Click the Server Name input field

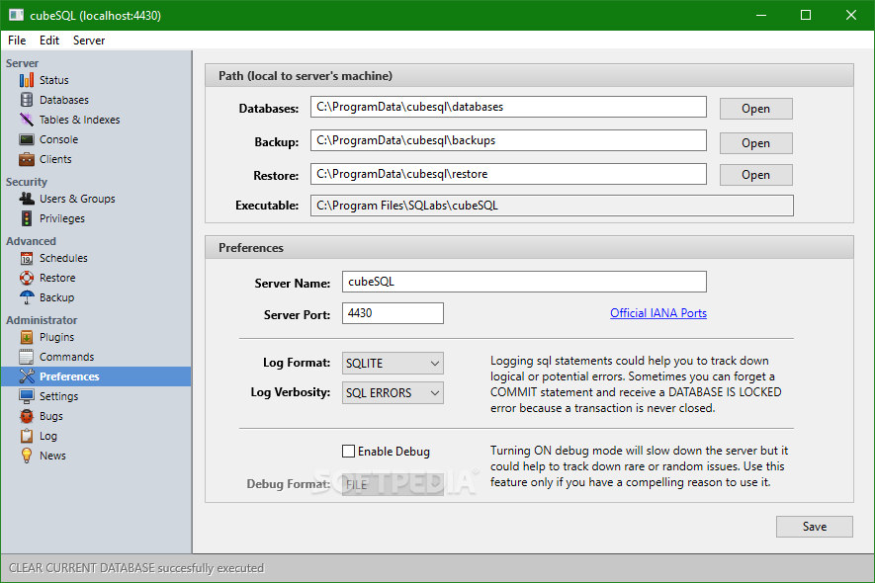[524, 282]
